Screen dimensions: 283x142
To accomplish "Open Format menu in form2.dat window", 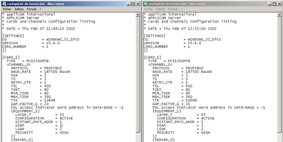I will point(32,9).
